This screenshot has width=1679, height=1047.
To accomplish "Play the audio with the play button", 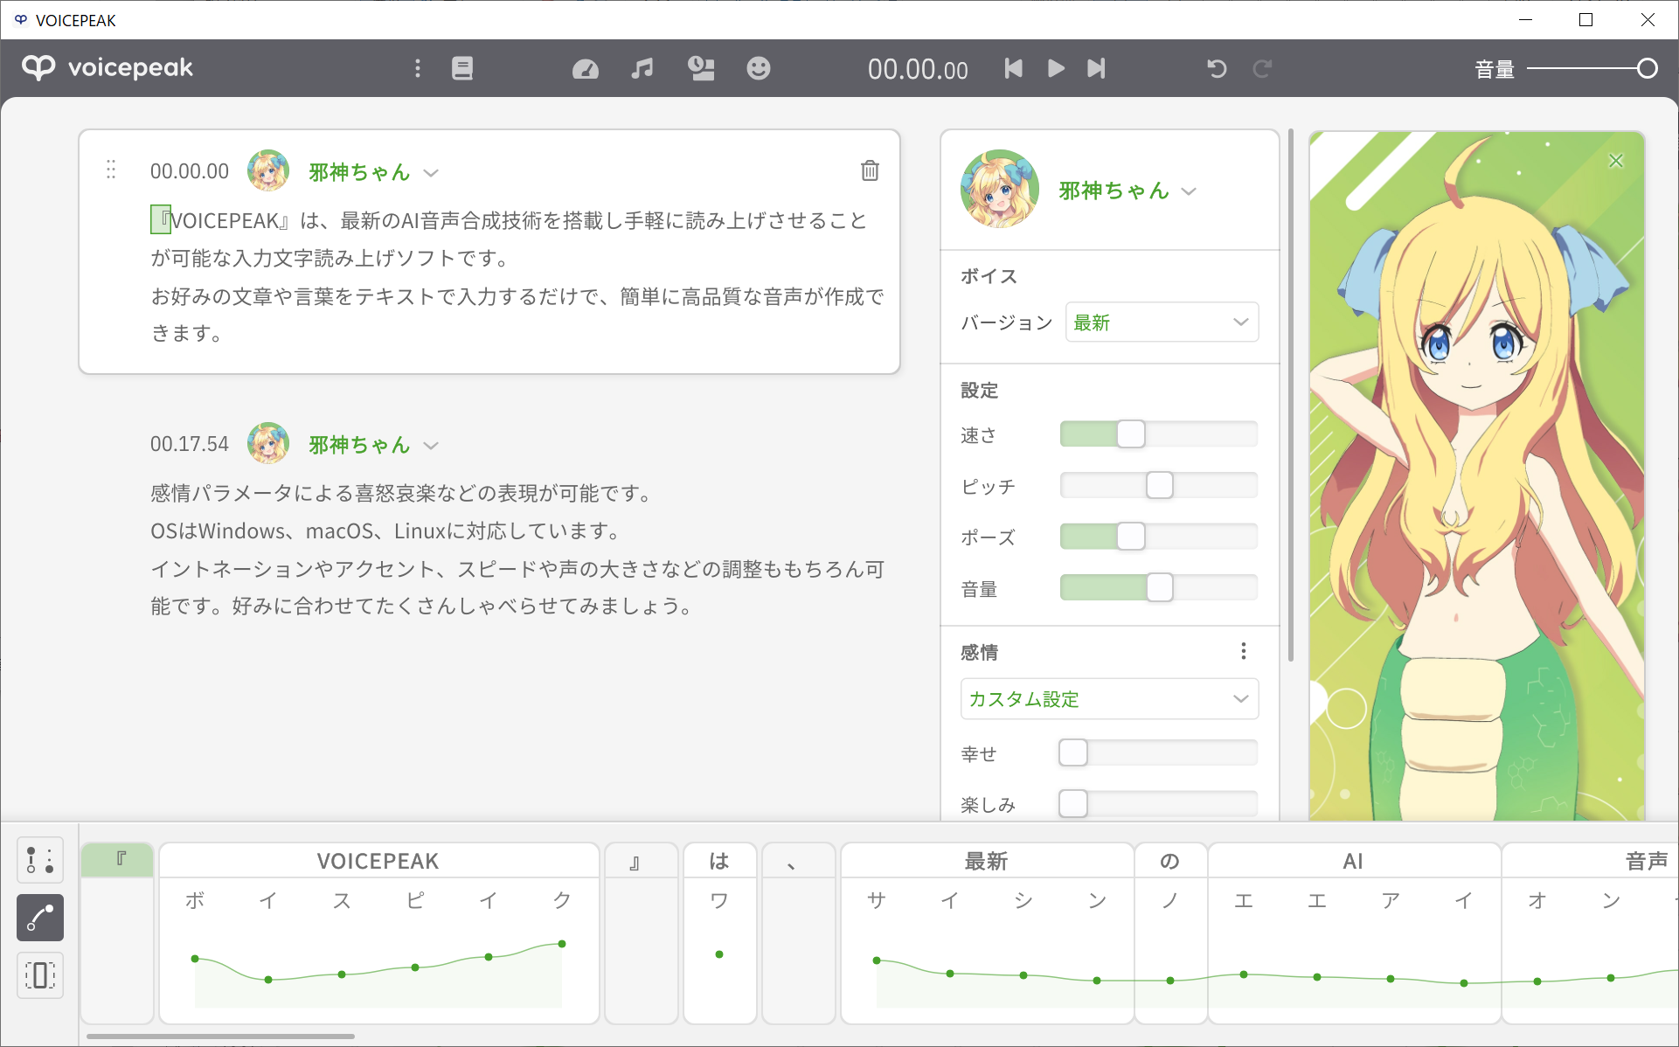I will click(1055, 68).
